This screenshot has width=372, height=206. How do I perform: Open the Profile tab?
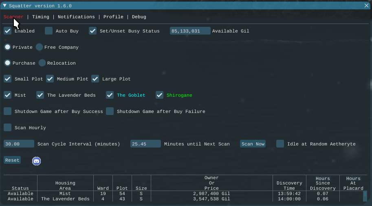coord(113,17)
